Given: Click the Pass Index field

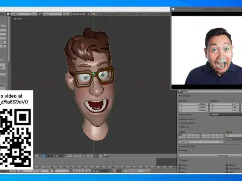Looking at the screenshot, I should pyautogui.click(x=201, y=142).
